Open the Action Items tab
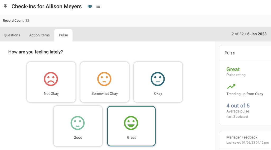This screenshot has height=150, width=271. [39, 35]
